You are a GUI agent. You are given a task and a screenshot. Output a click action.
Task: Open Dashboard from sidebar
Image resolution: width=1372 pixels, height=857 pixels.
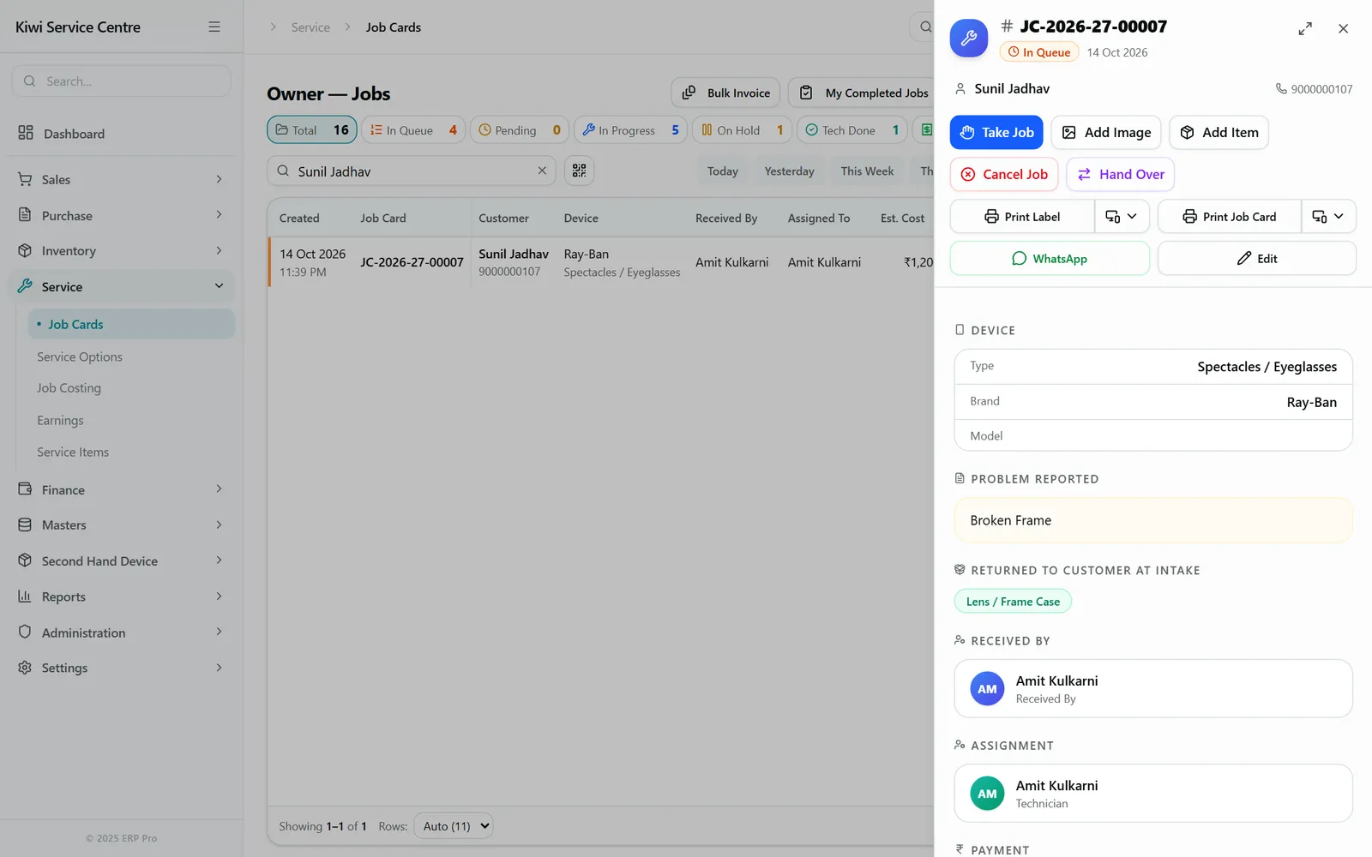(x=121, y=133)
